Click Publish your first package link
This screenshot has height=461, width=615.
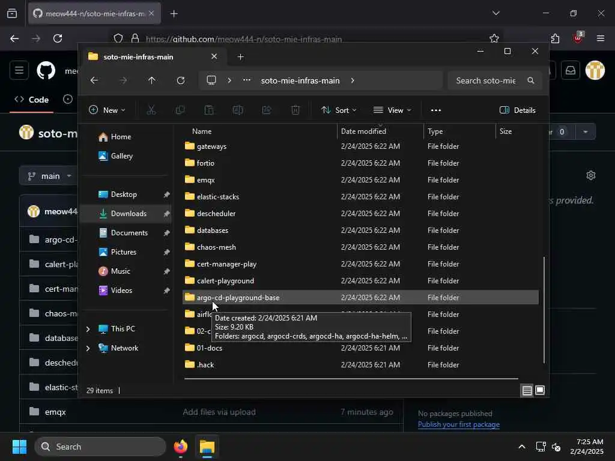(458, 424)
